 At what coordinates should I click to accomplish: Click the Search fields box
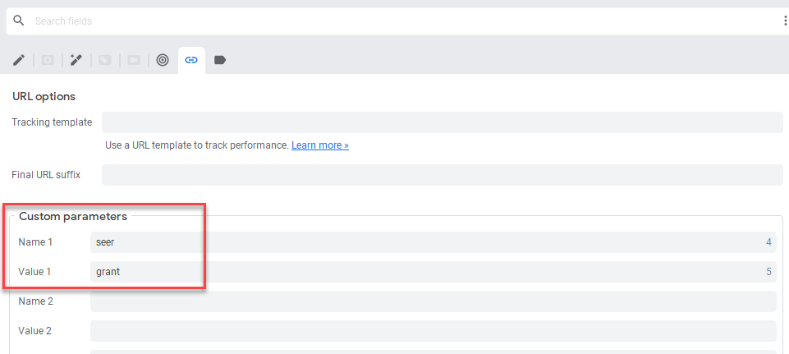pyautogui.click(x=394, y=21)
